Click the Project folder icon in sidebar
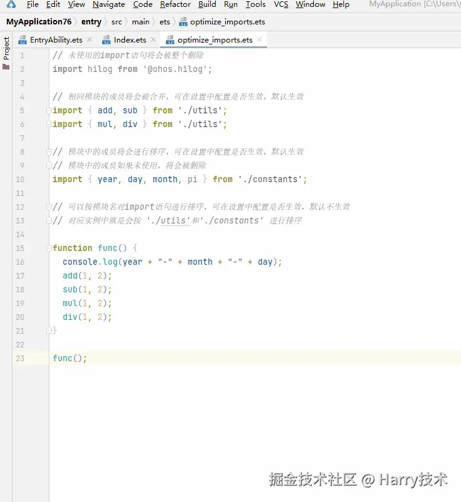The image size is (461, 502). 6,66
